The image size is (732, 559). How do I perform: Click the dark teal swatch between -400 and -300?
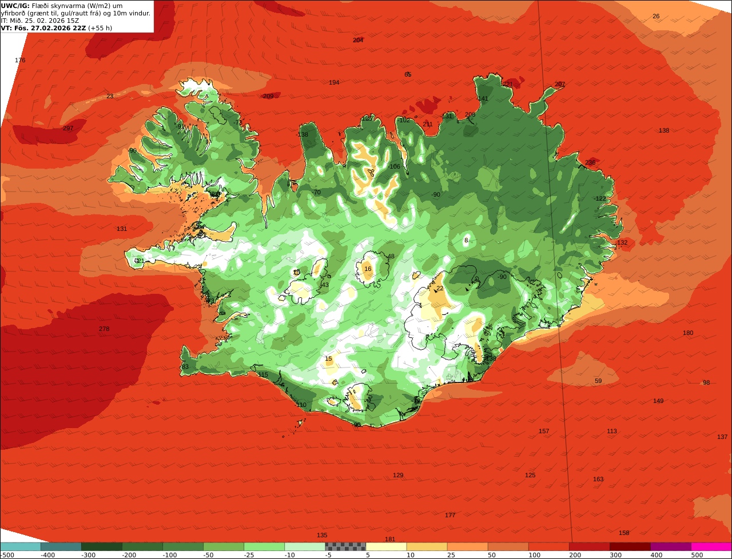click(x=61, y=546)
